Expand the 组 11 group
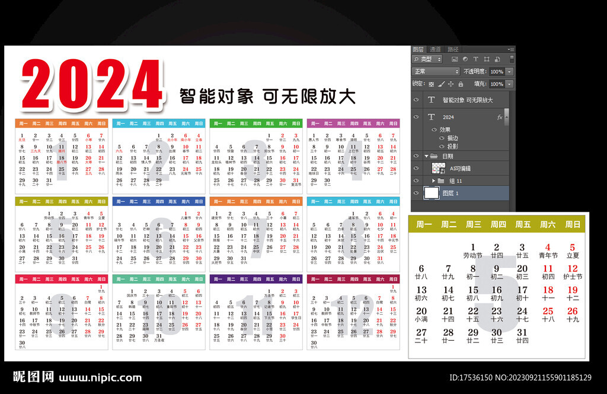Viewport: 607px width, 394px height. (433, 180)
